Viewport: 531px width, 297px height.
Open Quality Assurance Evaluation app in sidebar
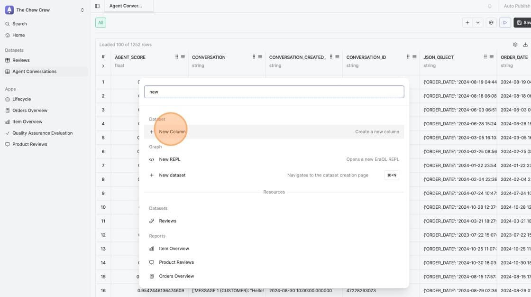[43, 133]
